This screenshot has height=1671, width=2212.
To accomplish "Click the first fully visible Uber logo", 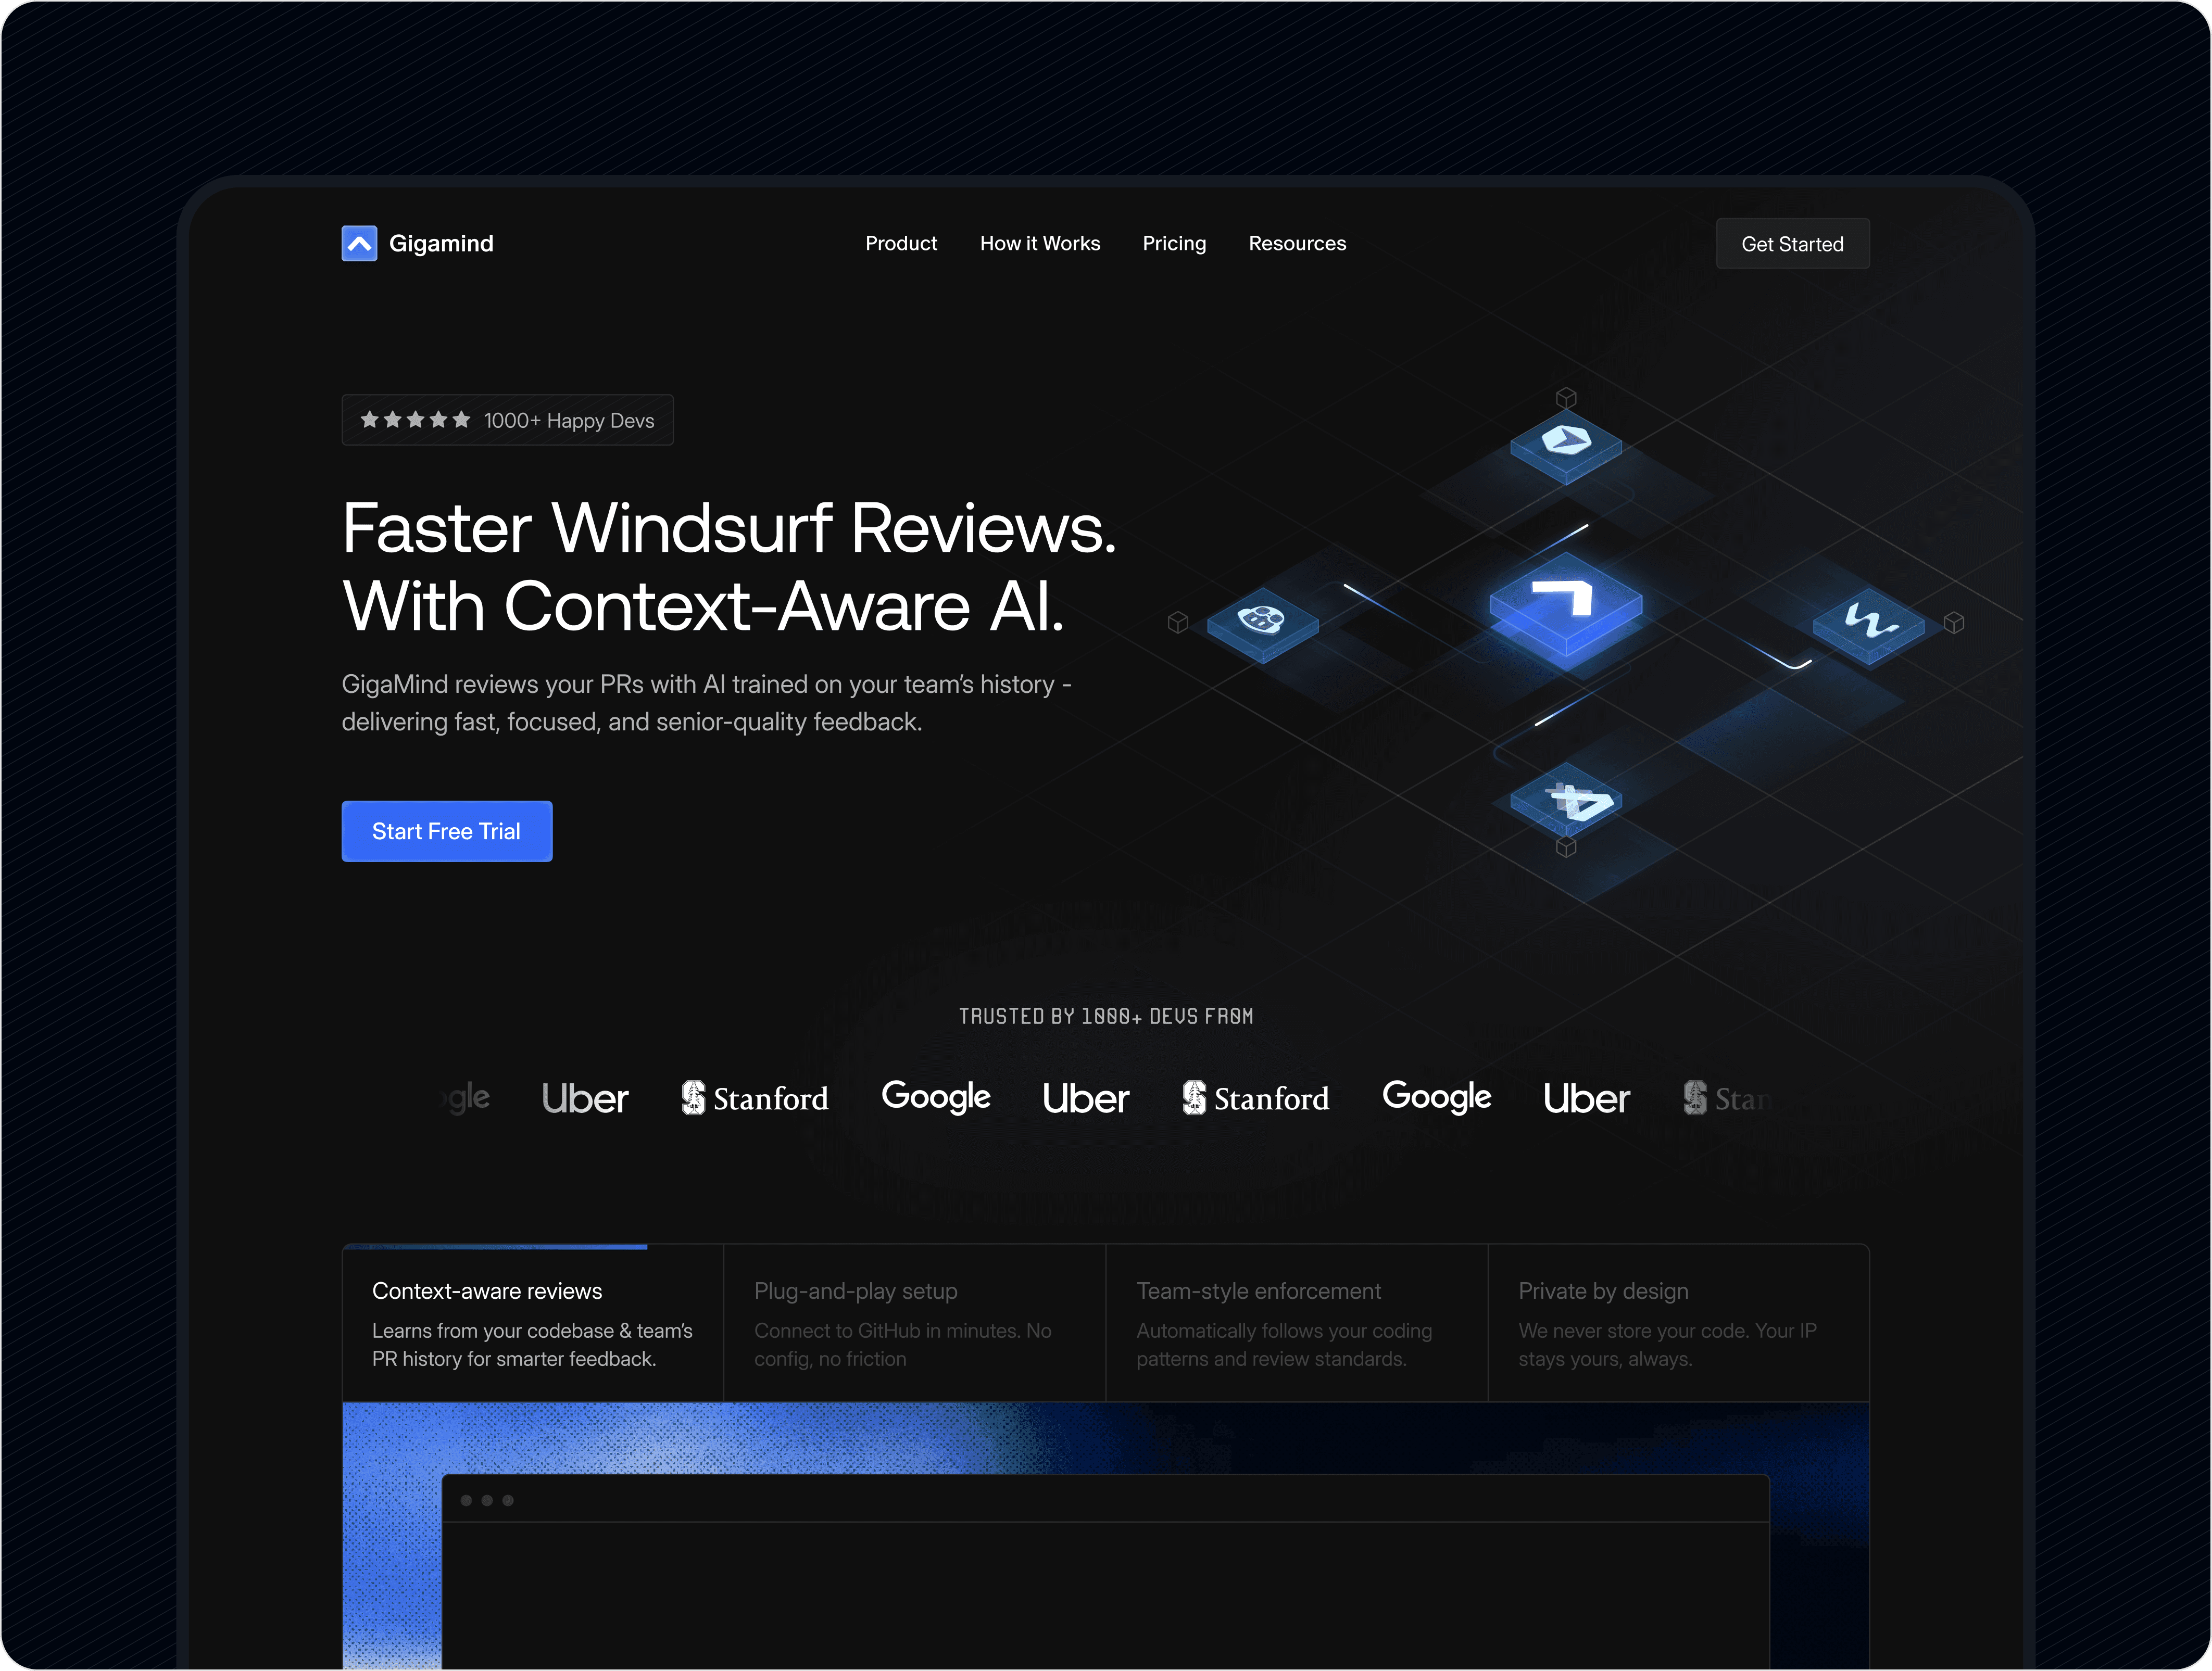I will point(585,1098).
